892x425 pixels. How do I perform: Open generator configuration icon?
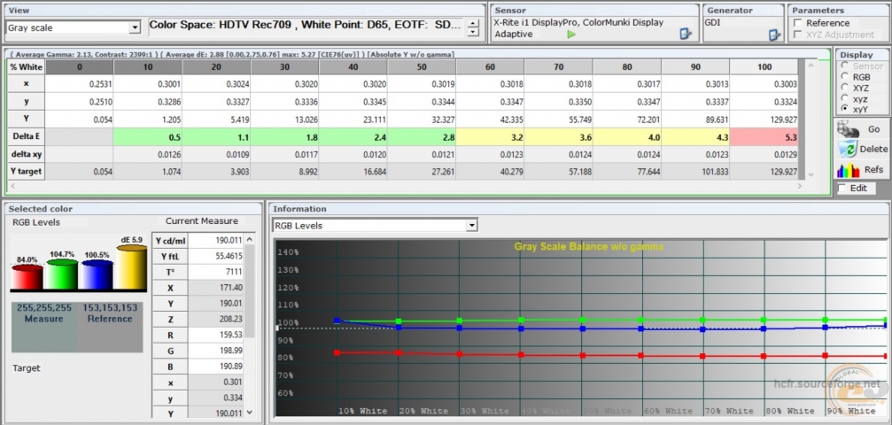pos(774,35)
